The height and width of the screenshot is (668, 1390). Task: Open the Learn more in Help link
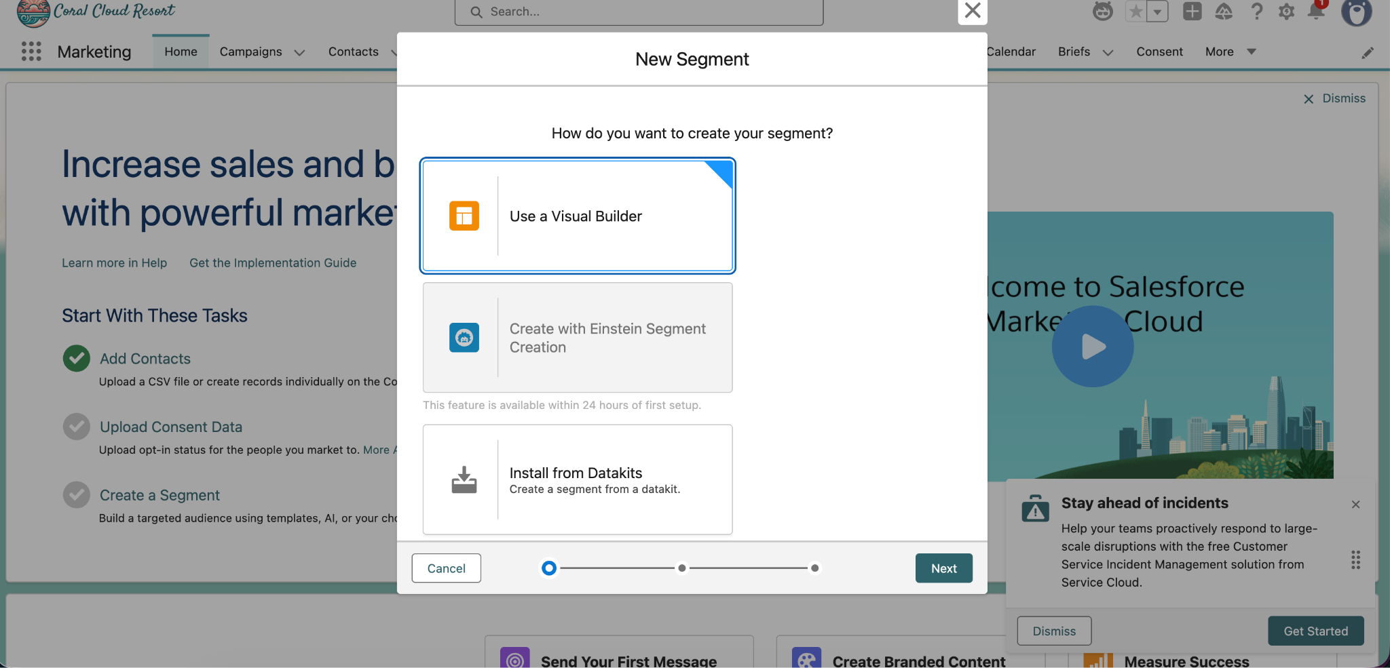(x=114, y=263)
